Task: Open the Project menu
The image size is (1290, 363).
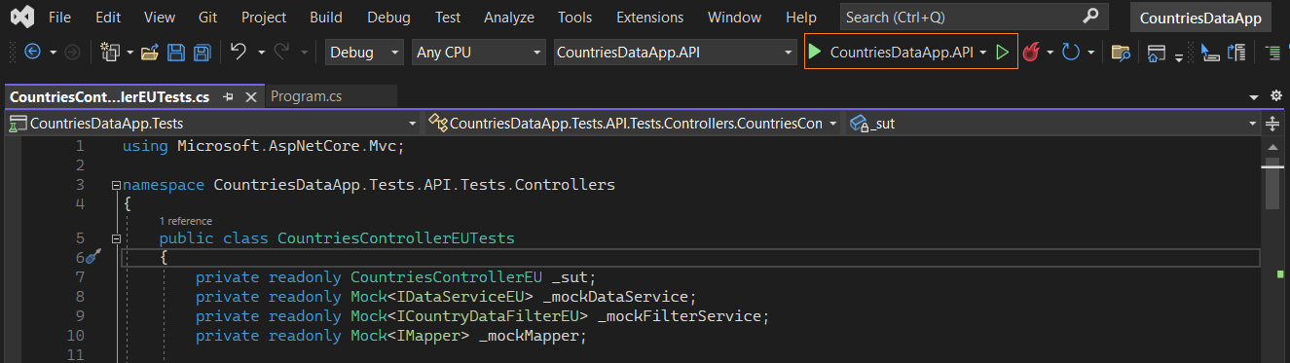Action: point(264,18)
